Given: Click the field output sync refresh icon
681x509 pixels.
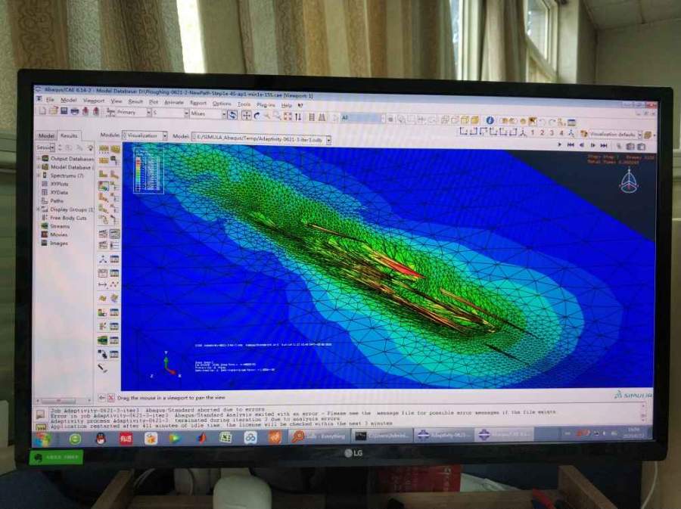Looking at the screenshot, I should (x=232, y=115).
